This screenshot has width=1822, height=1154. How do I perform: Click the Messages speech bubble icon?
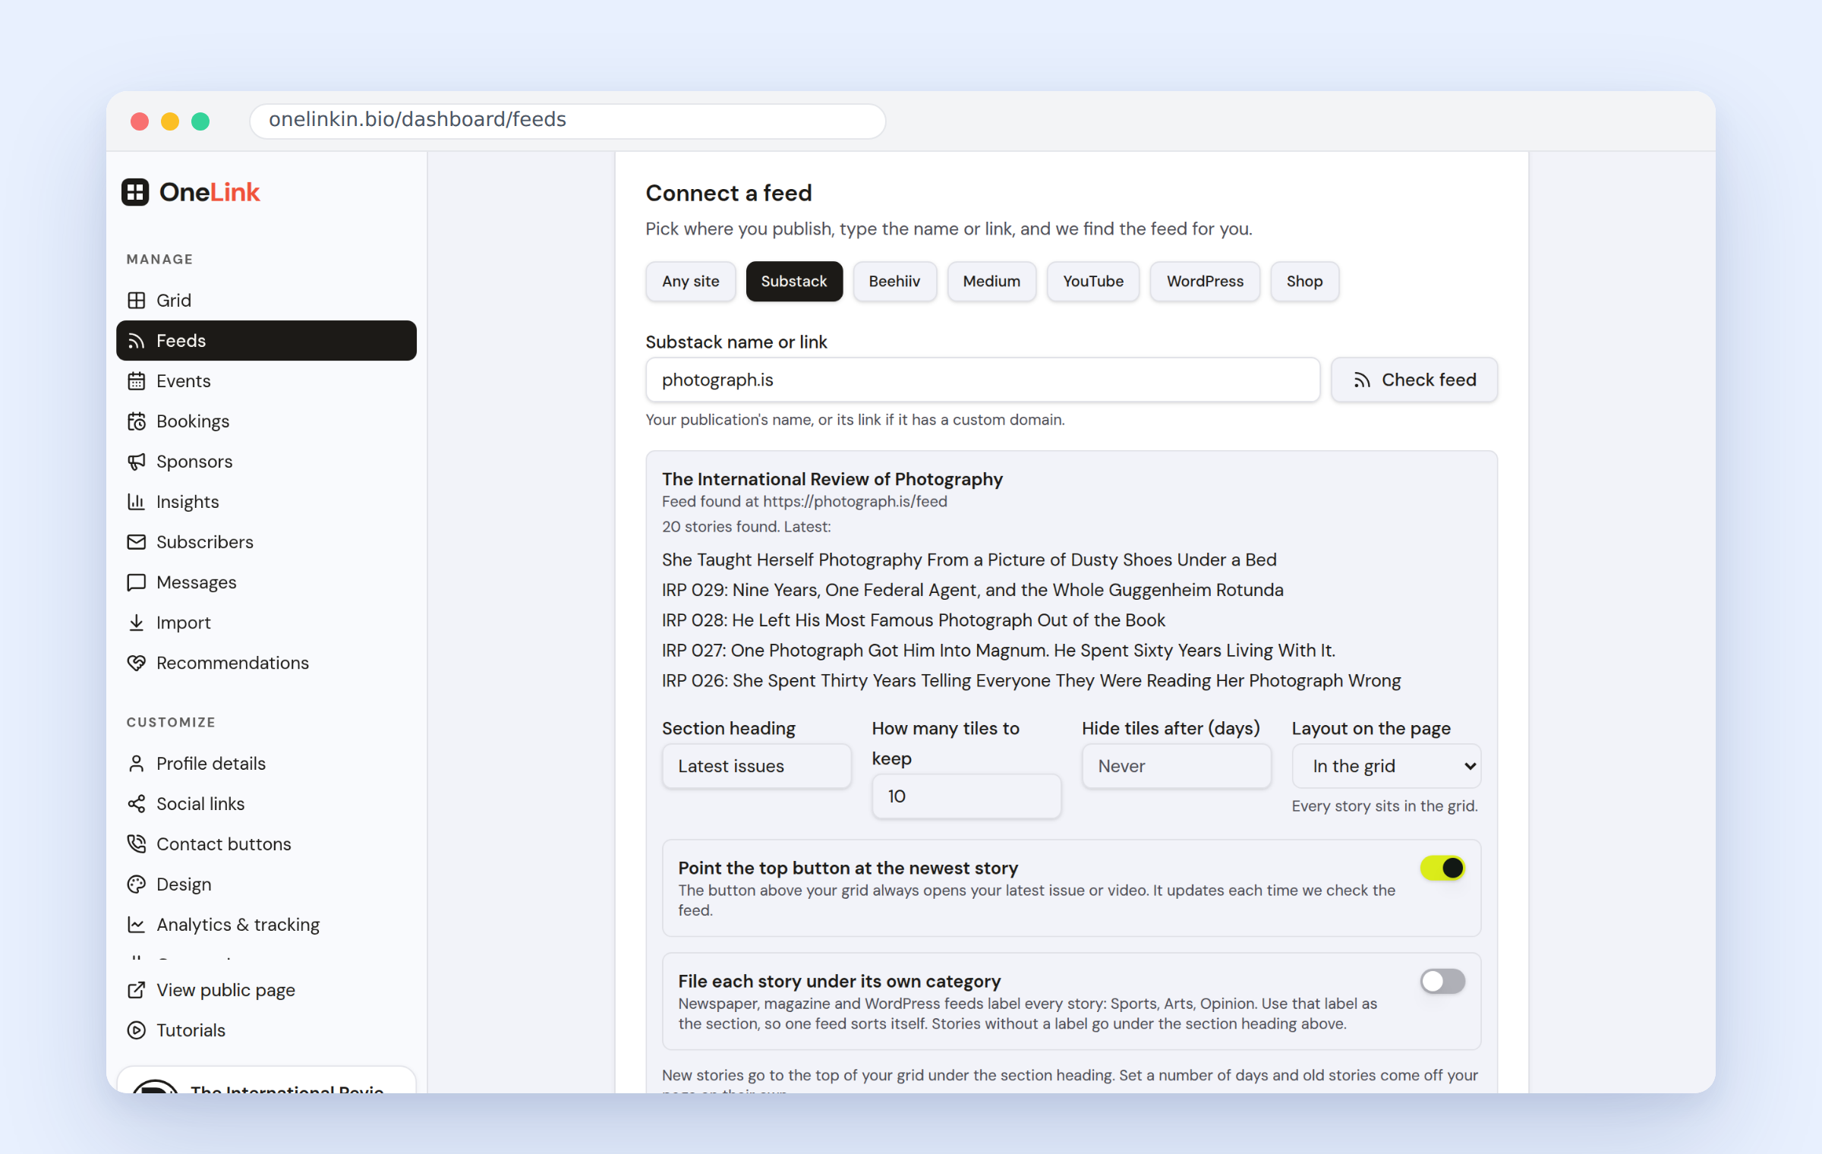point(137,582)
